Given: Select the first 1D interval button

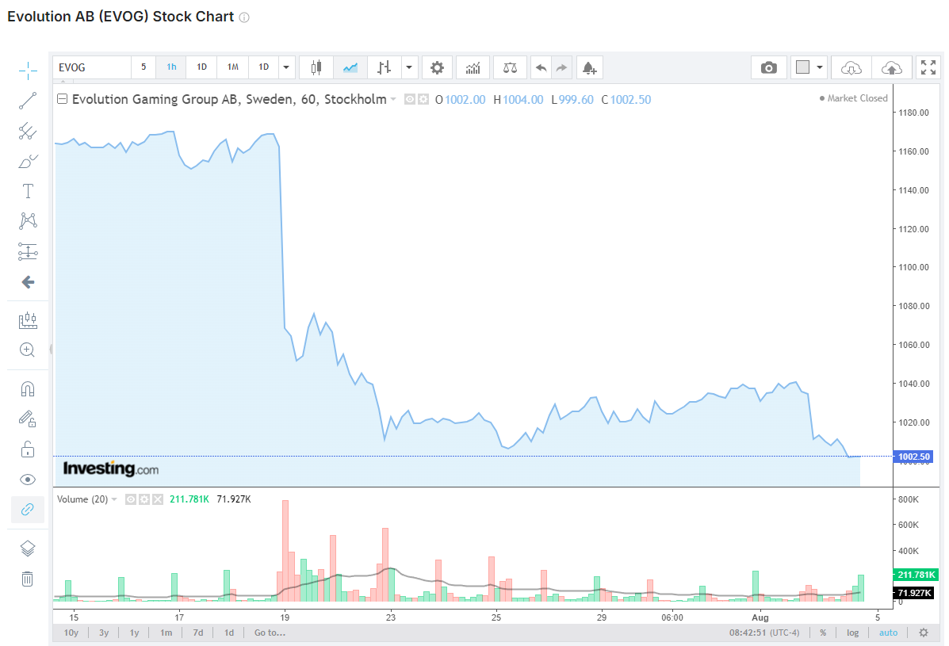Looking at the screenshot, I should tap(201, 67).
